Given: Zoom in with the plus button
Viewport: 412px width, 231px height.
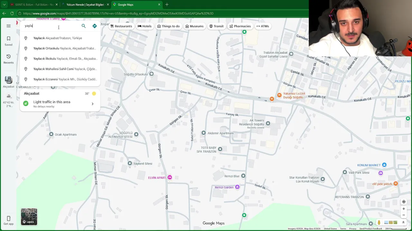Looking at the screenshot, I should tap(404, 209).
